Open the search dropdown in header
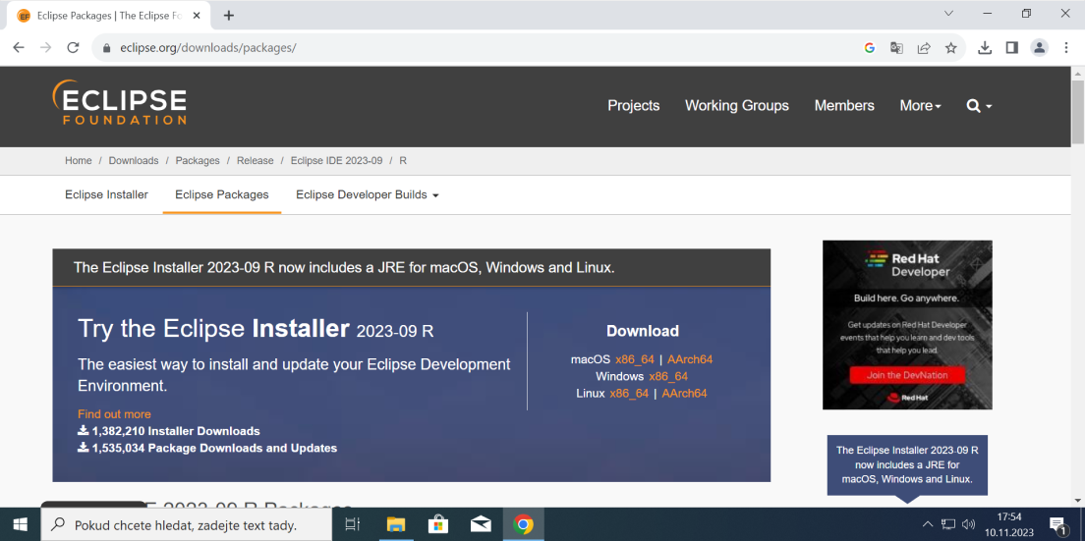 pyautogui.click(x=979, y=106)
